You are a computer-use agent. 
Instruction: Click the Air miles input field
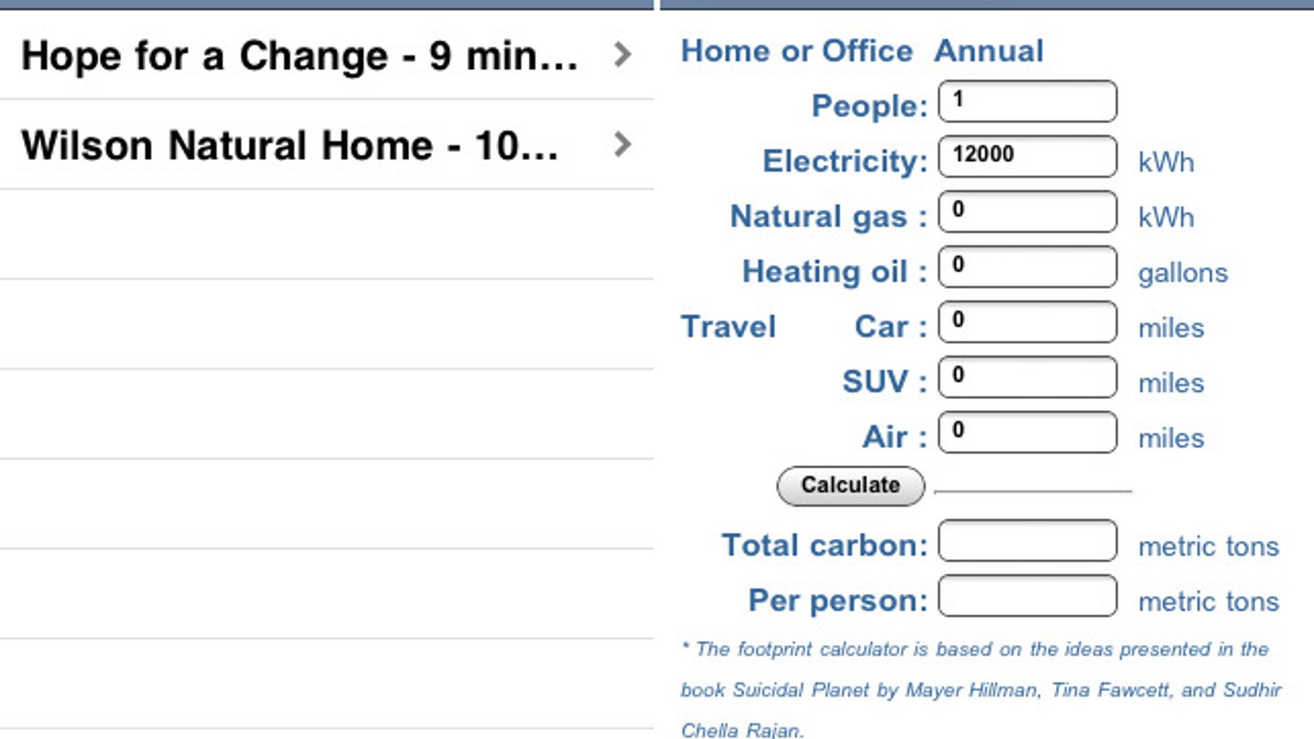click(x=1027, y=432)
